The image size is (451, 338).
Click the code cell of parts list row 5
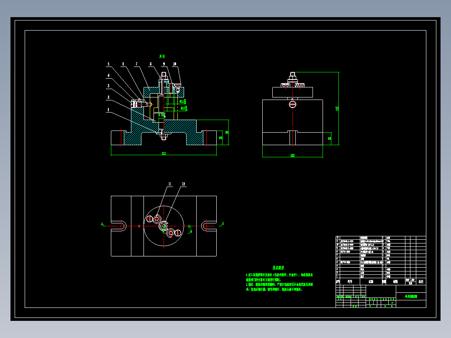click(x=350, y=262)
